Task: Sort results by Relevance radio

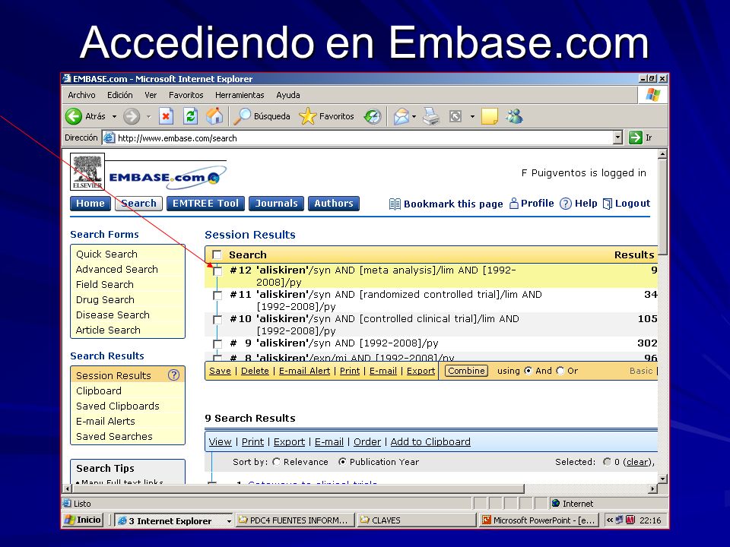Action: tap(277, 462)
